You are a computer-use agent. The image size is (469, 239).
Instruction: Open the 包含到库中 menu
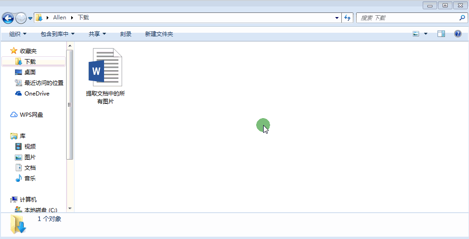point(57,34)
